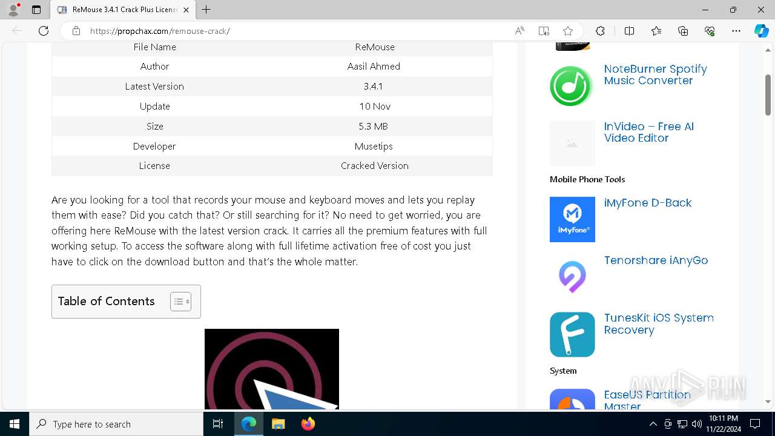Click the InVideo placeholder thumbnail

pos(572,143)
